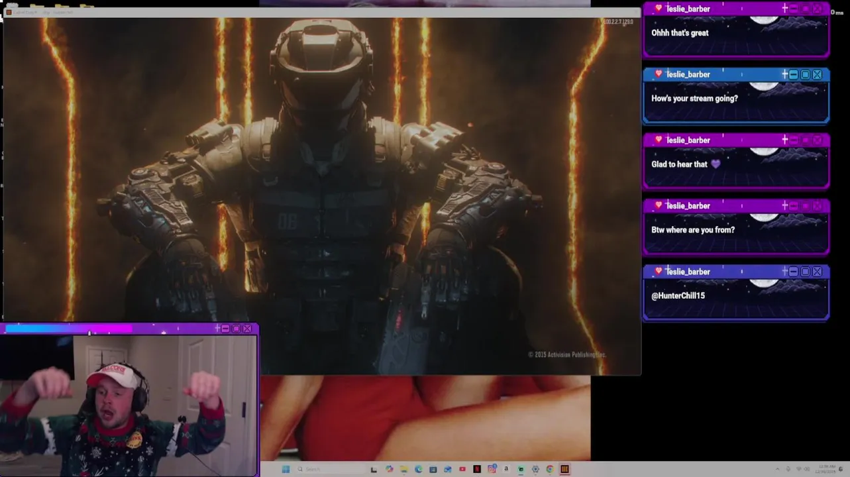Select message "How's your stream going?"
The height and width of the screenshot is (477, 850).
694,98
